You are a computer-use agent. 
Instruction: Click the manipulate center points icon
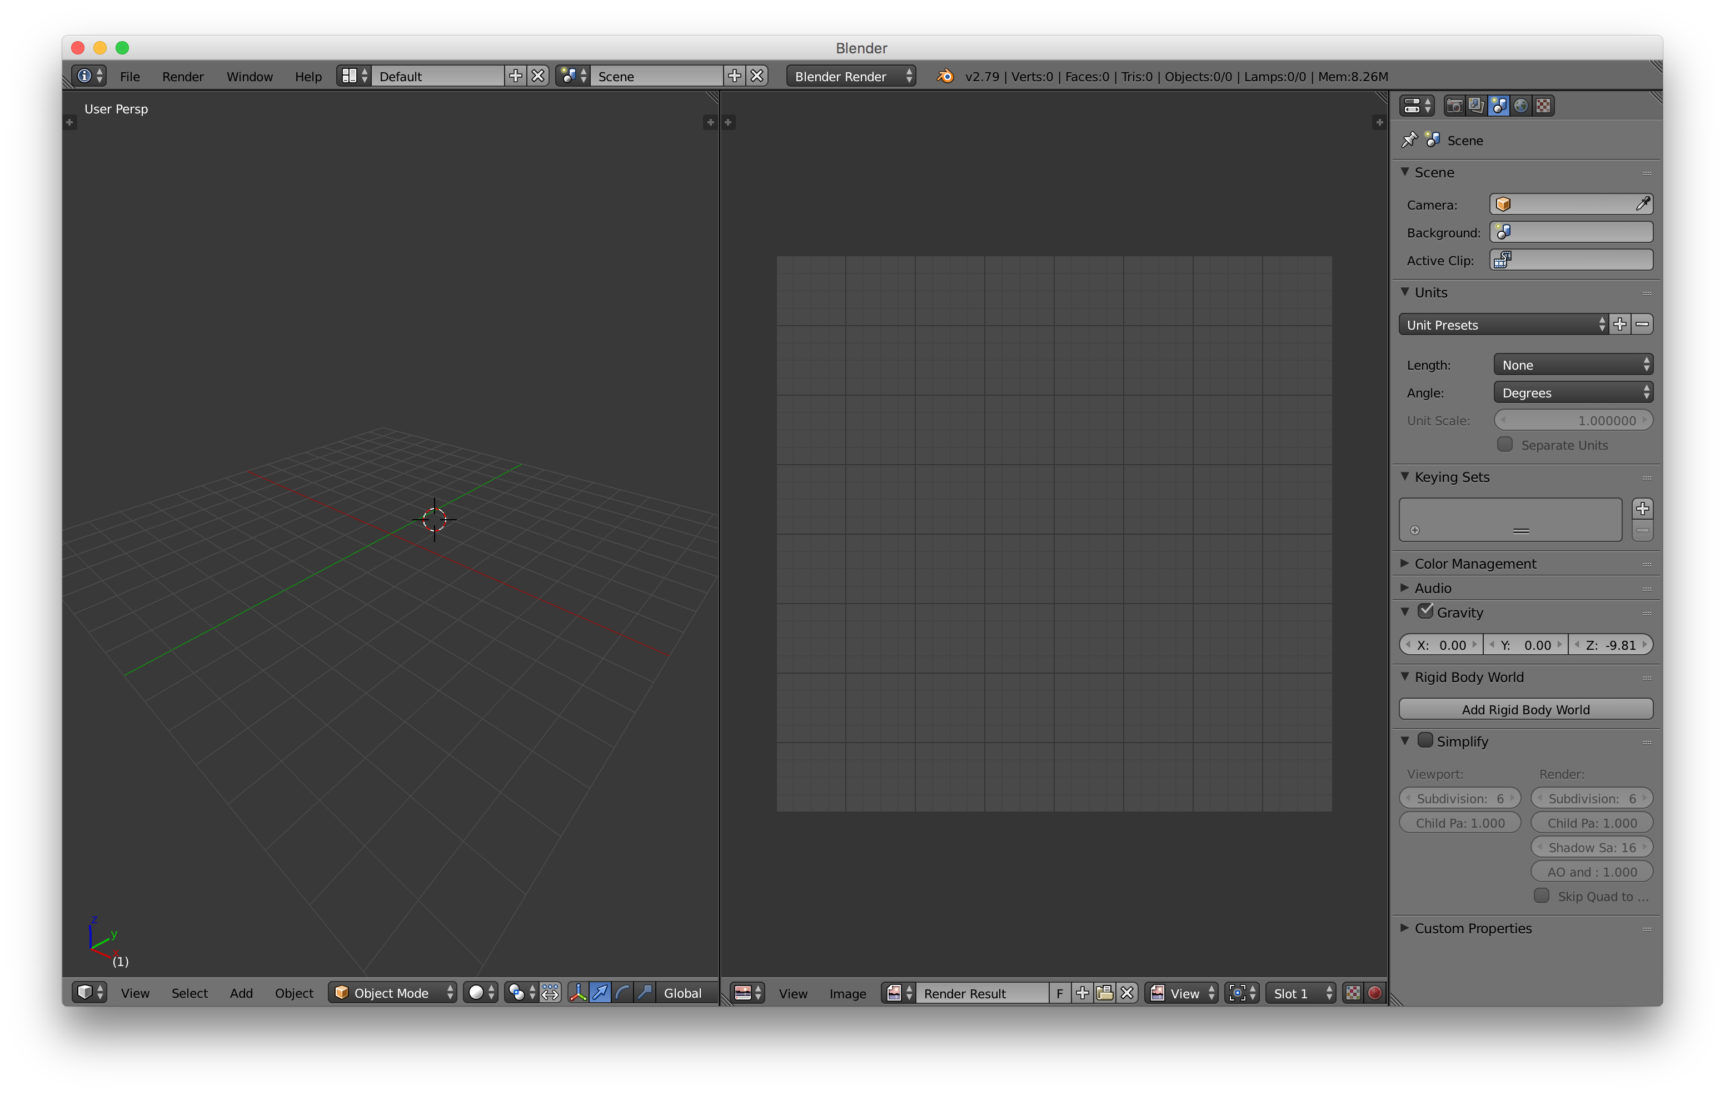pyautogui.click(x=550, y=993)
